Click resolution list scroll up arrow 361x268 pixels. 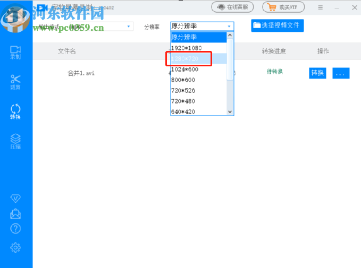[x=230, y=36]
